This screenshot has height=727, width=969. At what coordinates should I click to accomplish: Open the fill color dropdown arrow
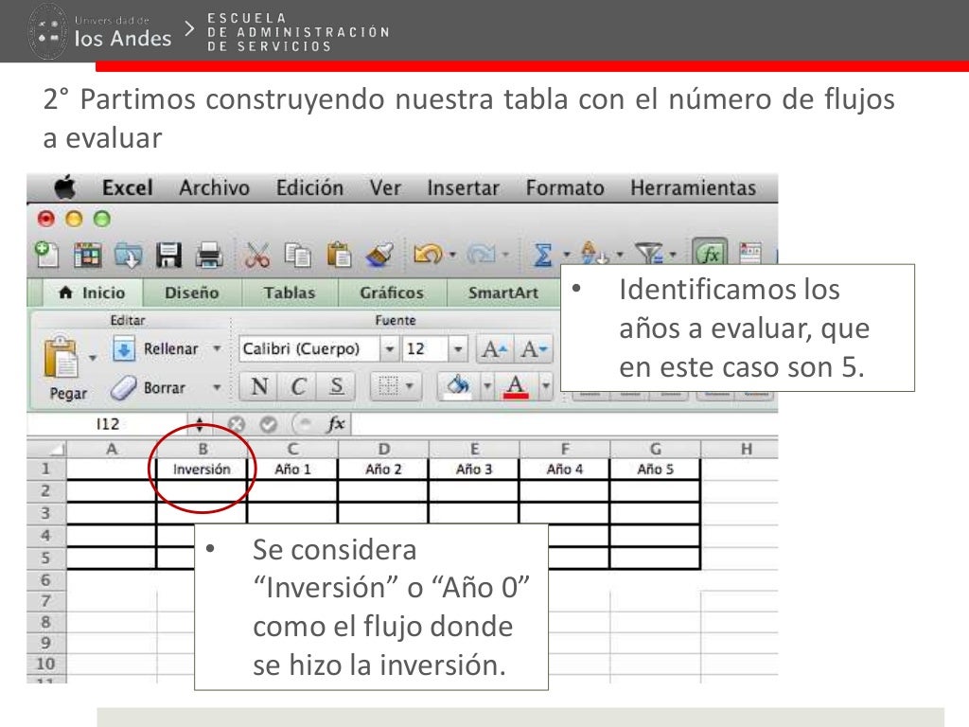(487, 386)
